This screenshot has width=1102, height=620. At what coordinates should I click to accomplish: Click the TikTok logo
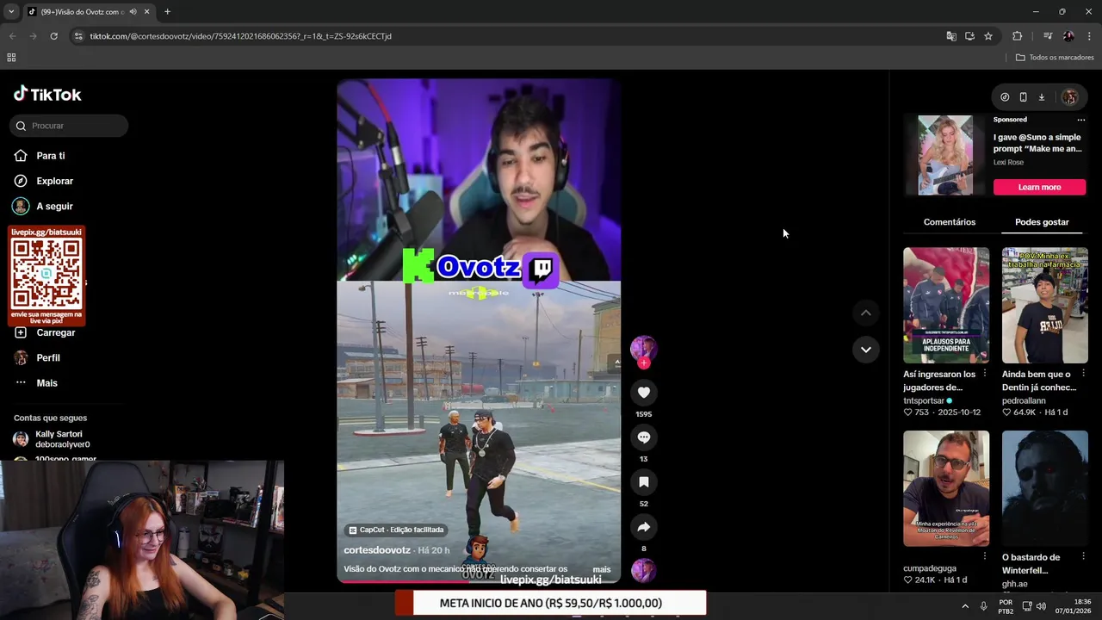pyautogui.click(x=47, y=95)
